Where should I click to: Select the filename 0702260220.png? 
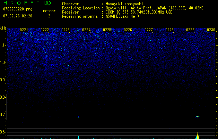(18, 9)
